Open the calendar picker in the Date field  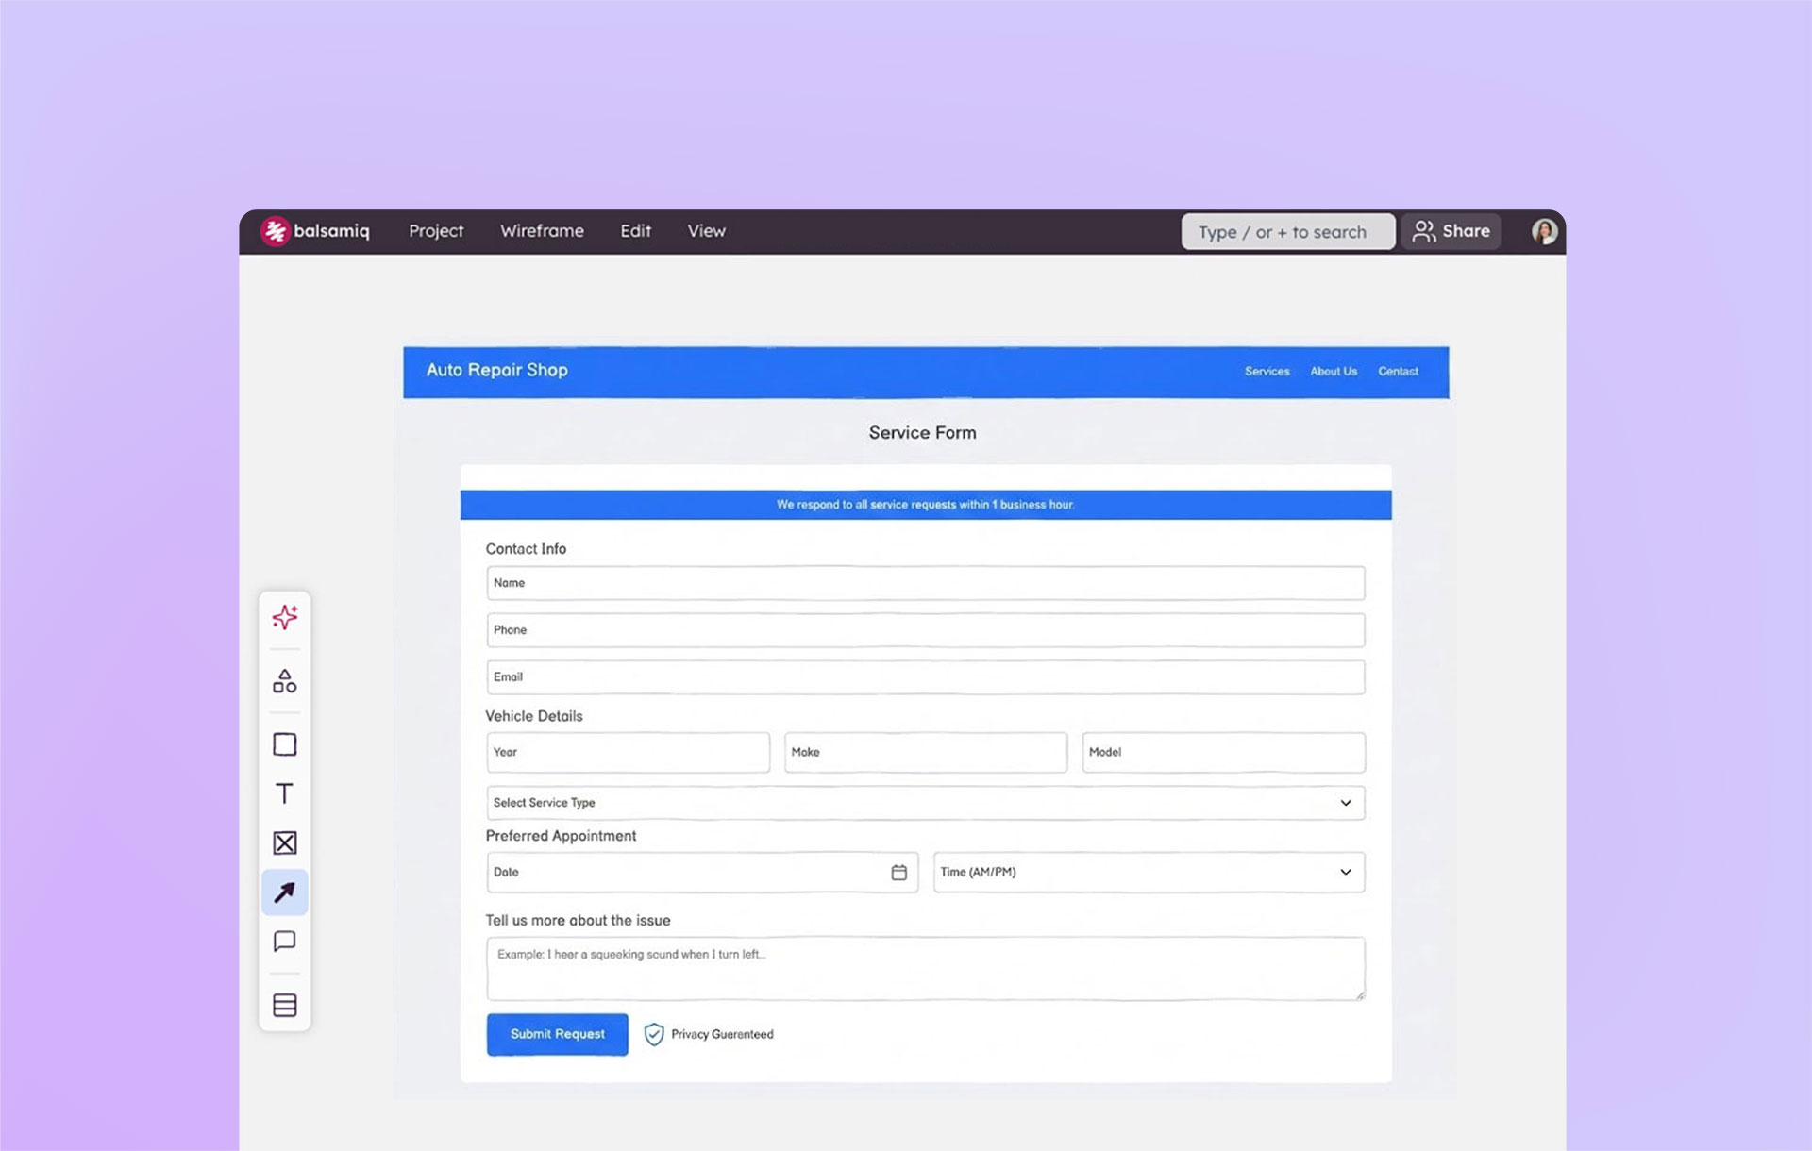898,873
